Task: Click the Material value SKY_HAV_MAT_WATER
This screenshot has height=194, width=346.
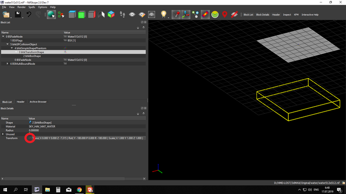Action: point(42,127)
